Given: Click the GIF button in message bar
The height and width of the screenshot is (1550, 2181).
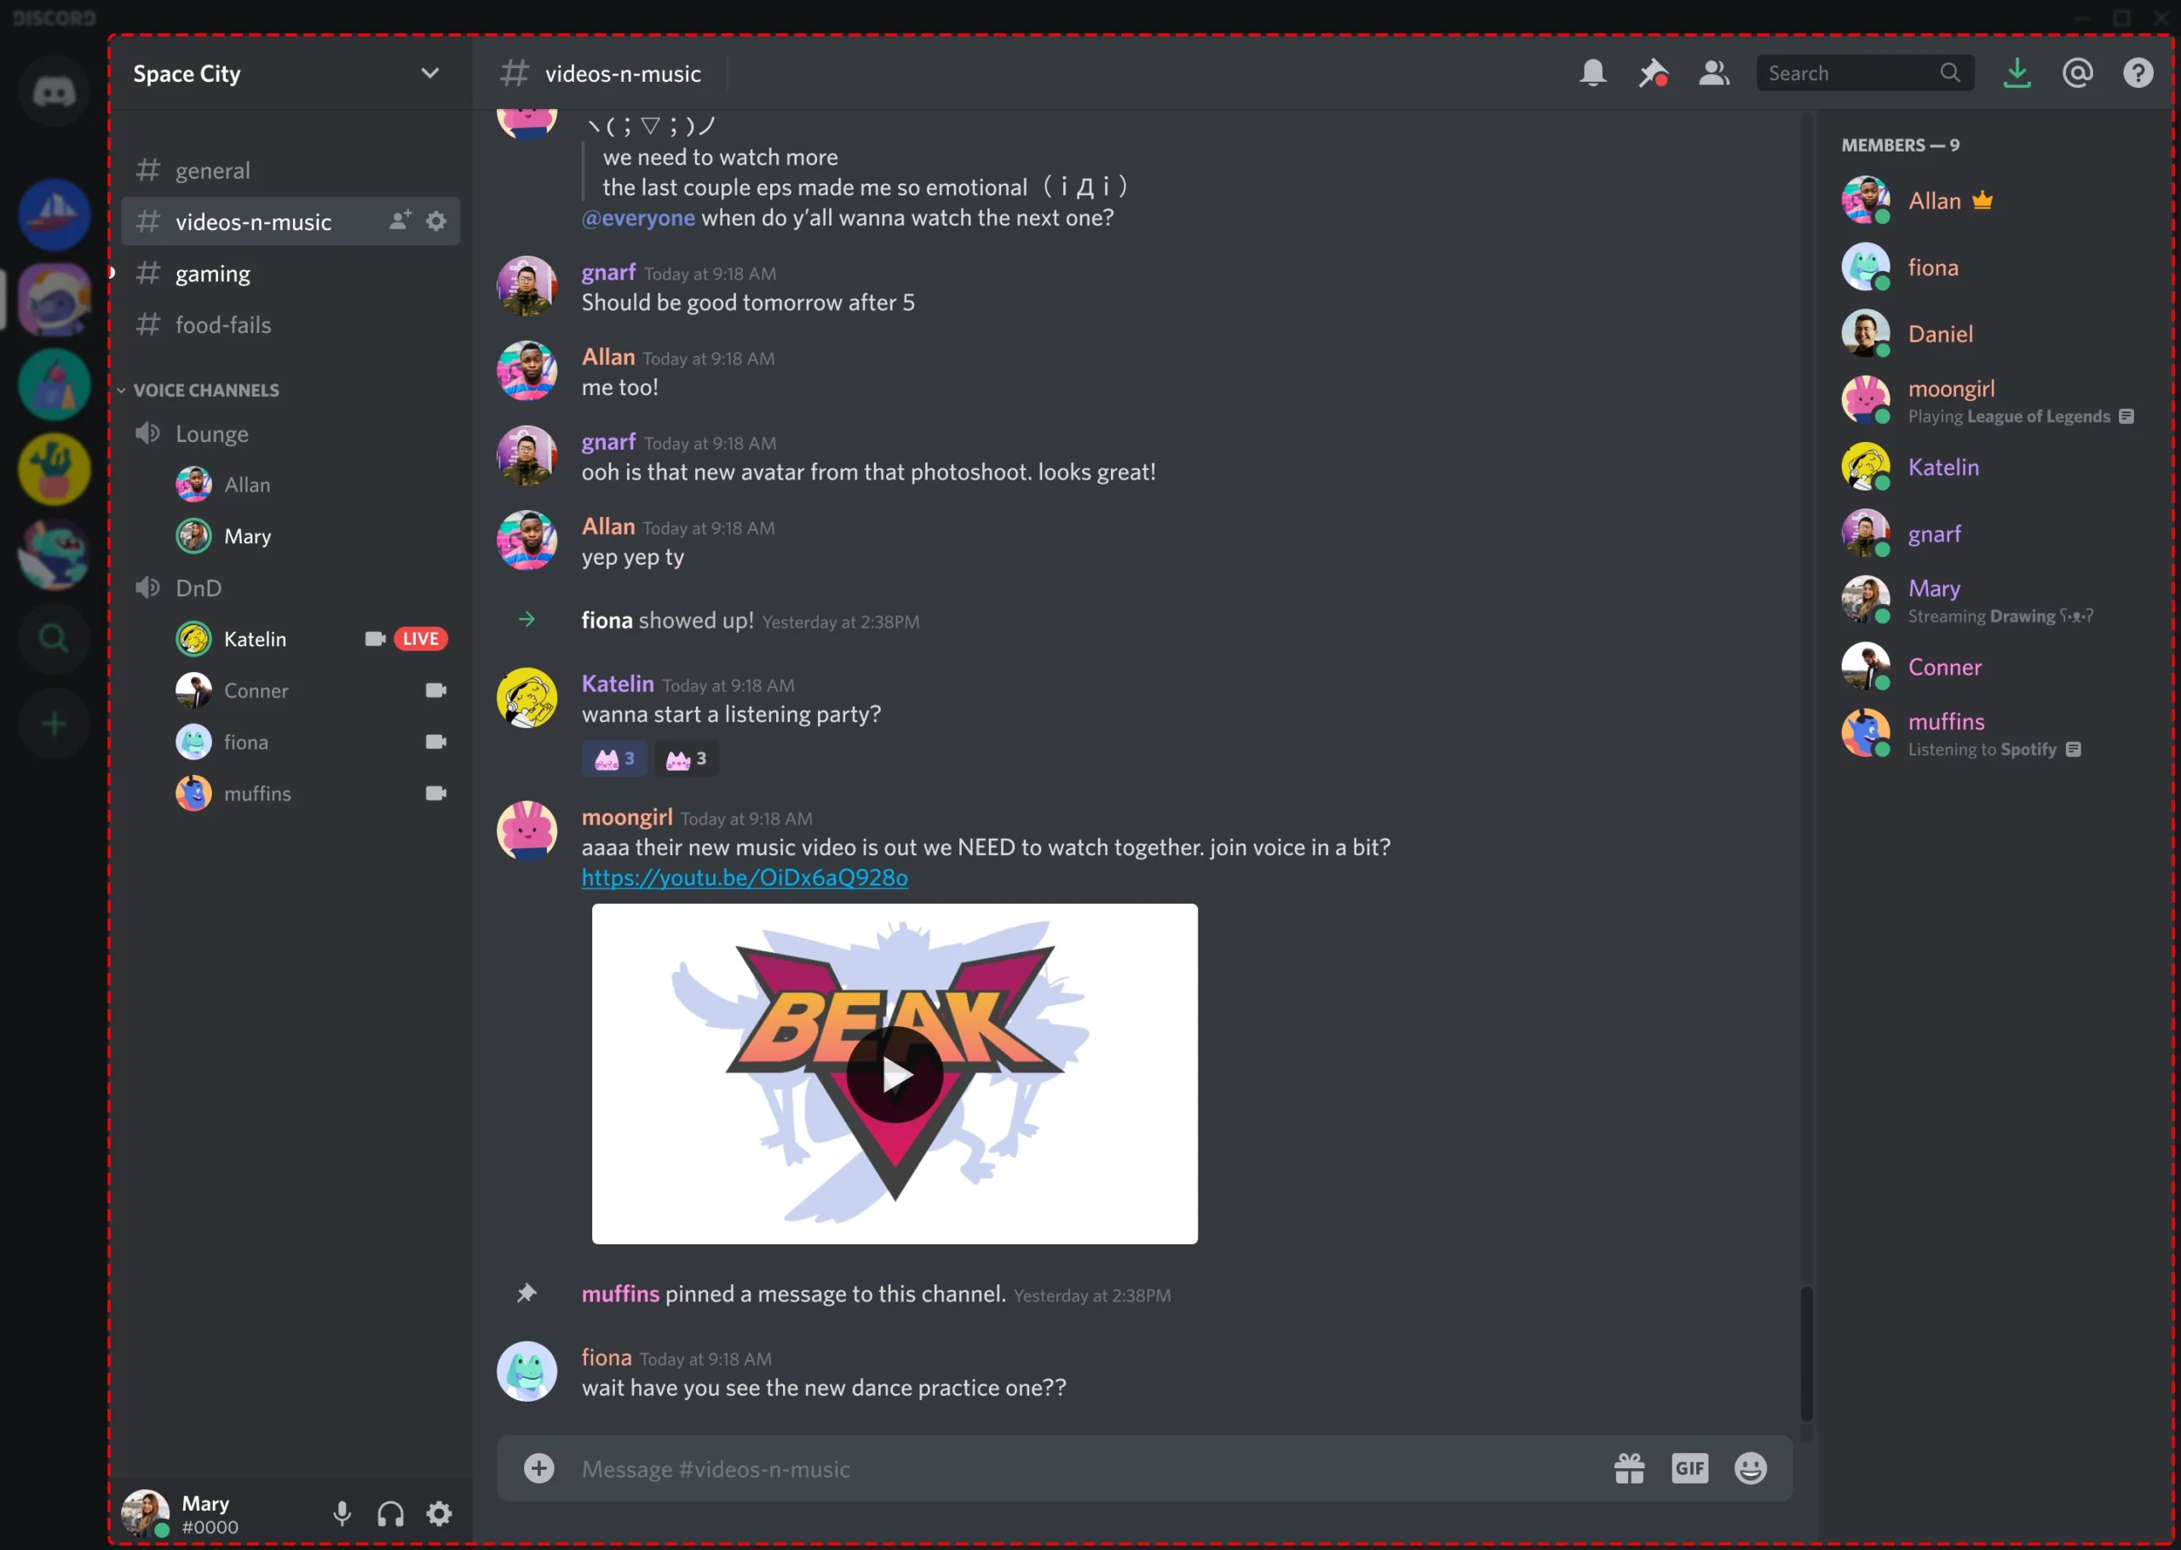Looking at the screenshot, I should click(x=1693, y=1469).
